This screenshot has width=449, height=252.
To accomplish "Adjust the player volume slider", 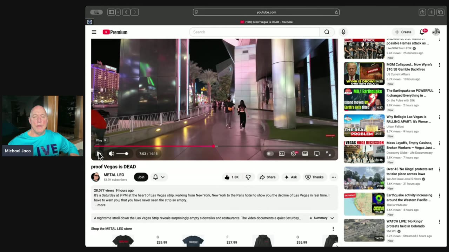I will pyautogui.click(x=122, y=154).
